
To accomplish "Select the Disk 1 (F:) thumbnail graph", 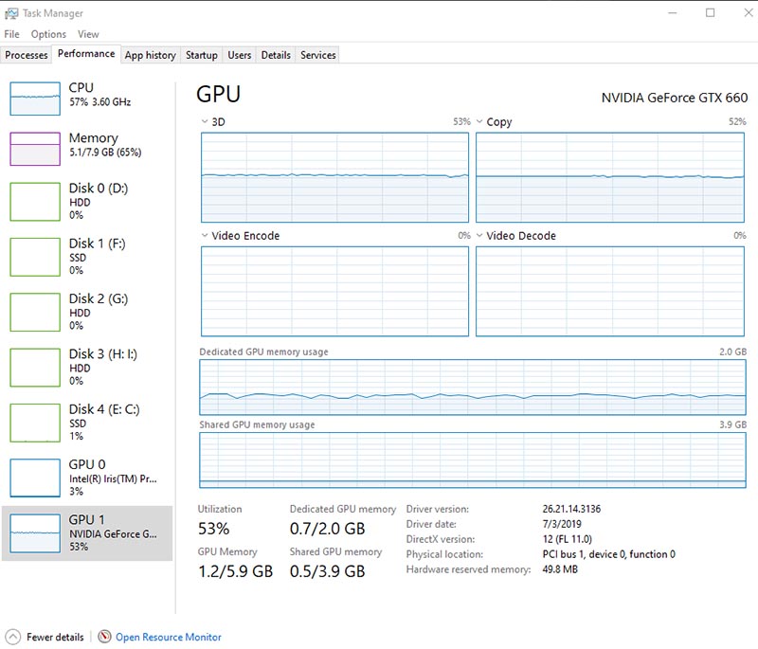I will pyautogui.click(x=35, y=257).
